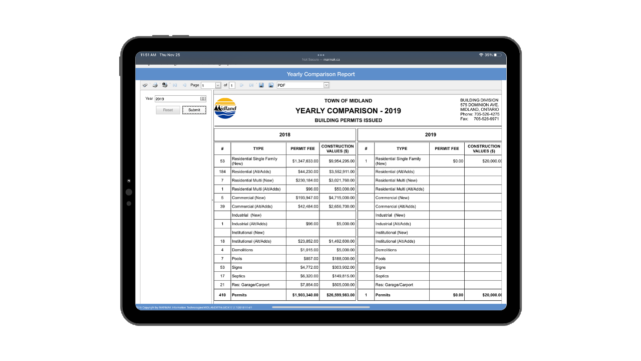The width and height of the screenshot is (641, 361).
Task: Tap the marmak.ca address bar
Action: [320, 59]
